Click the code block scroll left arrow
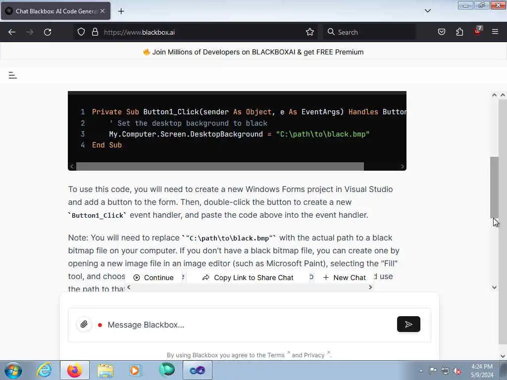This screenshot has height=380, width=507. pos(72,166)
